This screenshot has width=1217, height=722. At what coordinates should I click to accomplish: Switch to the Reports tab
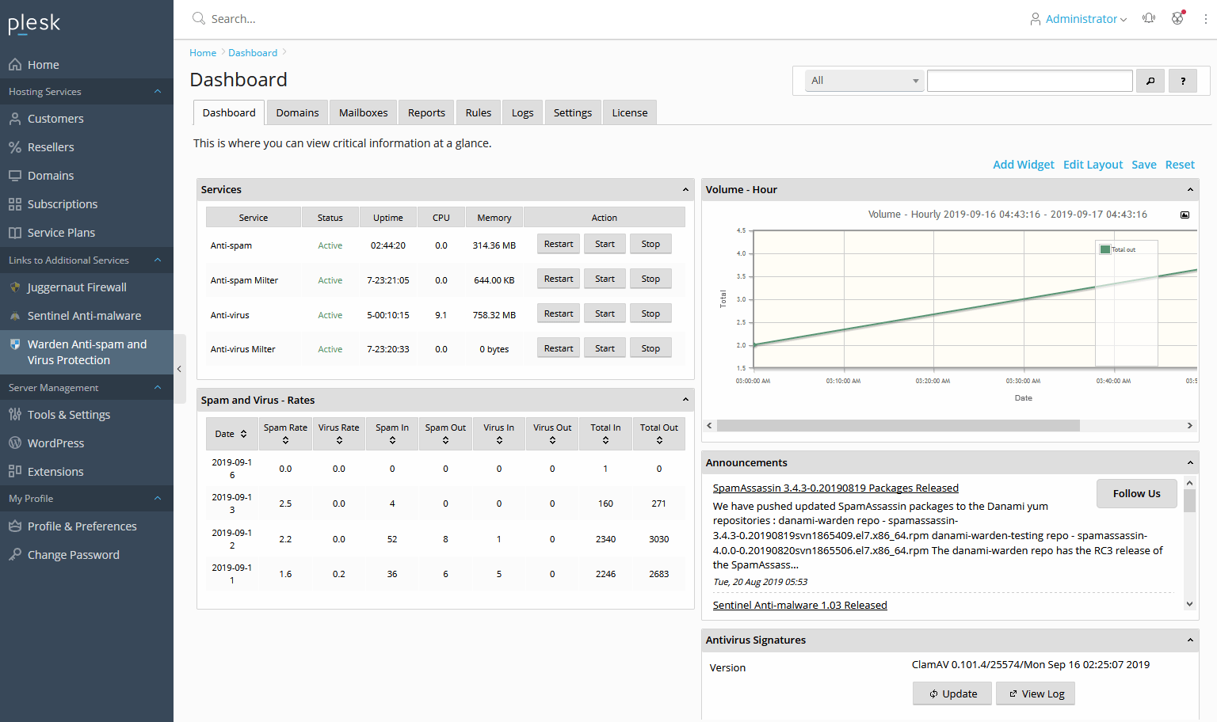(426, 112)
